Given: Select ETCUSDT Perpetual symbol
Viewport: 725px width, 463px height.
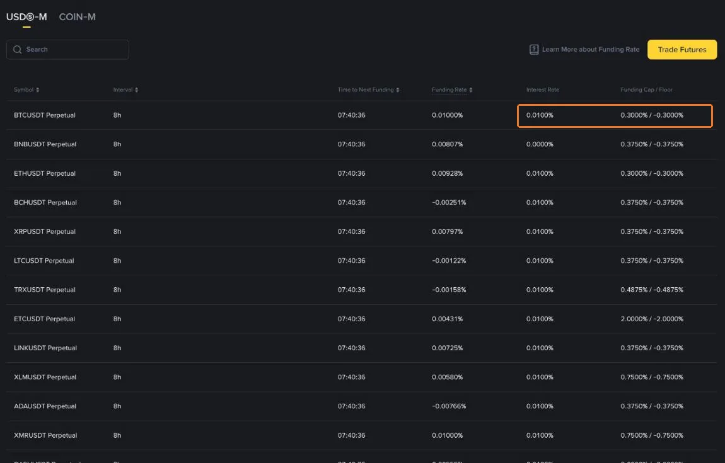Looking at the screenshot, I should coord(44,319).
